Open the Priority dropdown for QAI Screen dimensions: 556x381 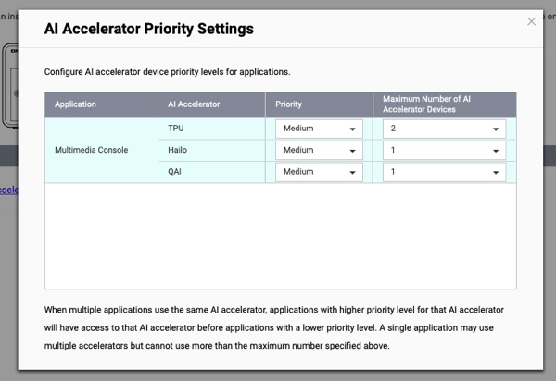(x=318, y=172)
